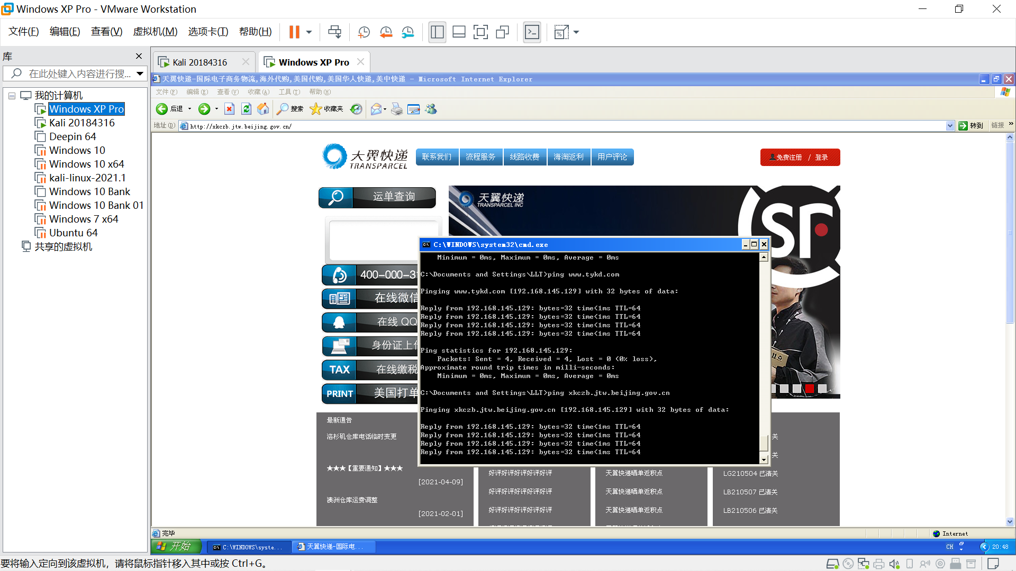1016x571 pixels.
Task: Enter full screen mode icon
Action: click(x=480, y=32)
